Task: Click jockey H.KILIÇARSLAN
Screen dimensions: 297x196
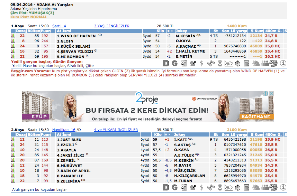Action: point(189,176)
